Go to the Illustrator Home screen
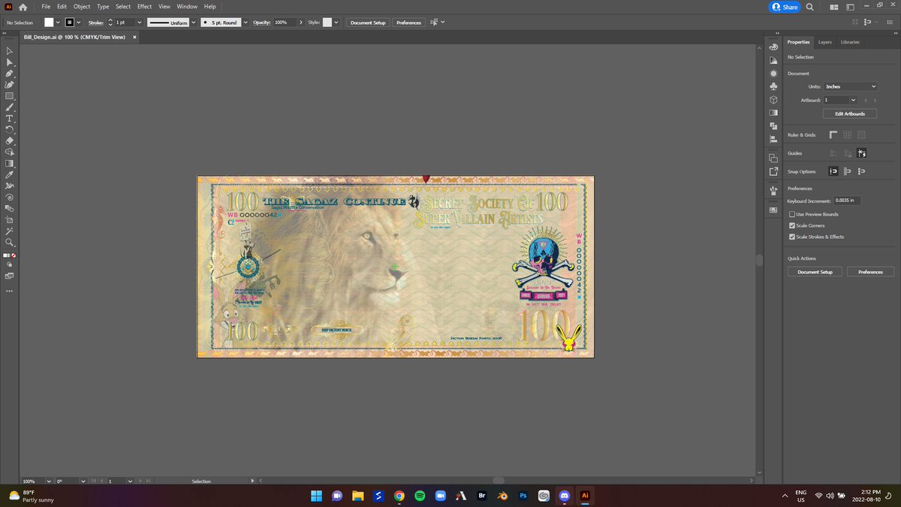 (23, 7)
